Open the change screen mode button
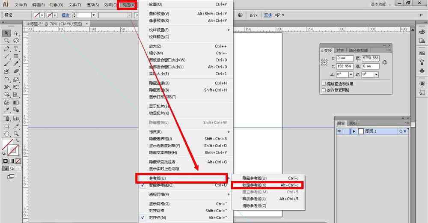 click(x=11, y=176)
